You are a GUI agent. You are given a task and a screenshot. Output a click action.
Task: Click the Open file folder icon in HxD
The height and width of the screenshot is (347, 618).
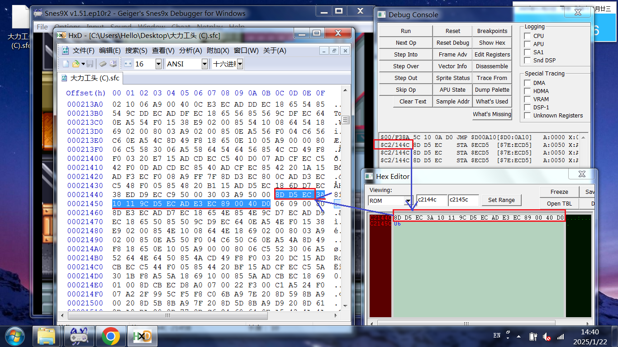click(x=76, y=64)
